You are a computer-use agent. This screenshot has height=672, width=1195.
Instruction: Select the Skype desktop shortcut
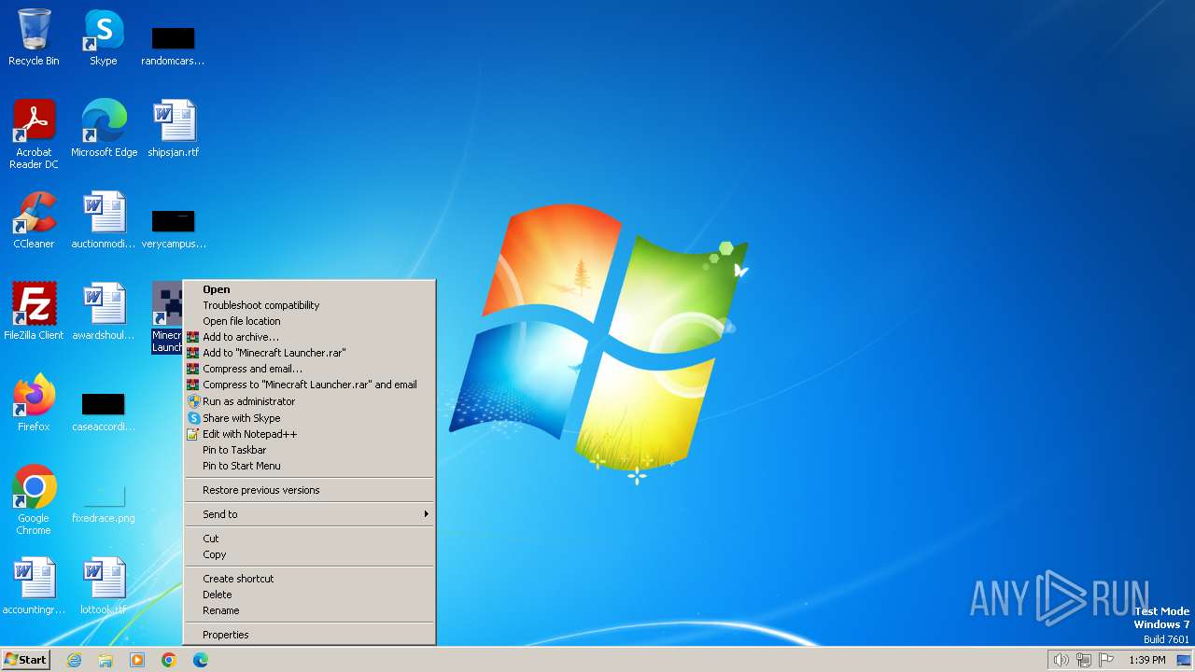[x=104, y=37]
